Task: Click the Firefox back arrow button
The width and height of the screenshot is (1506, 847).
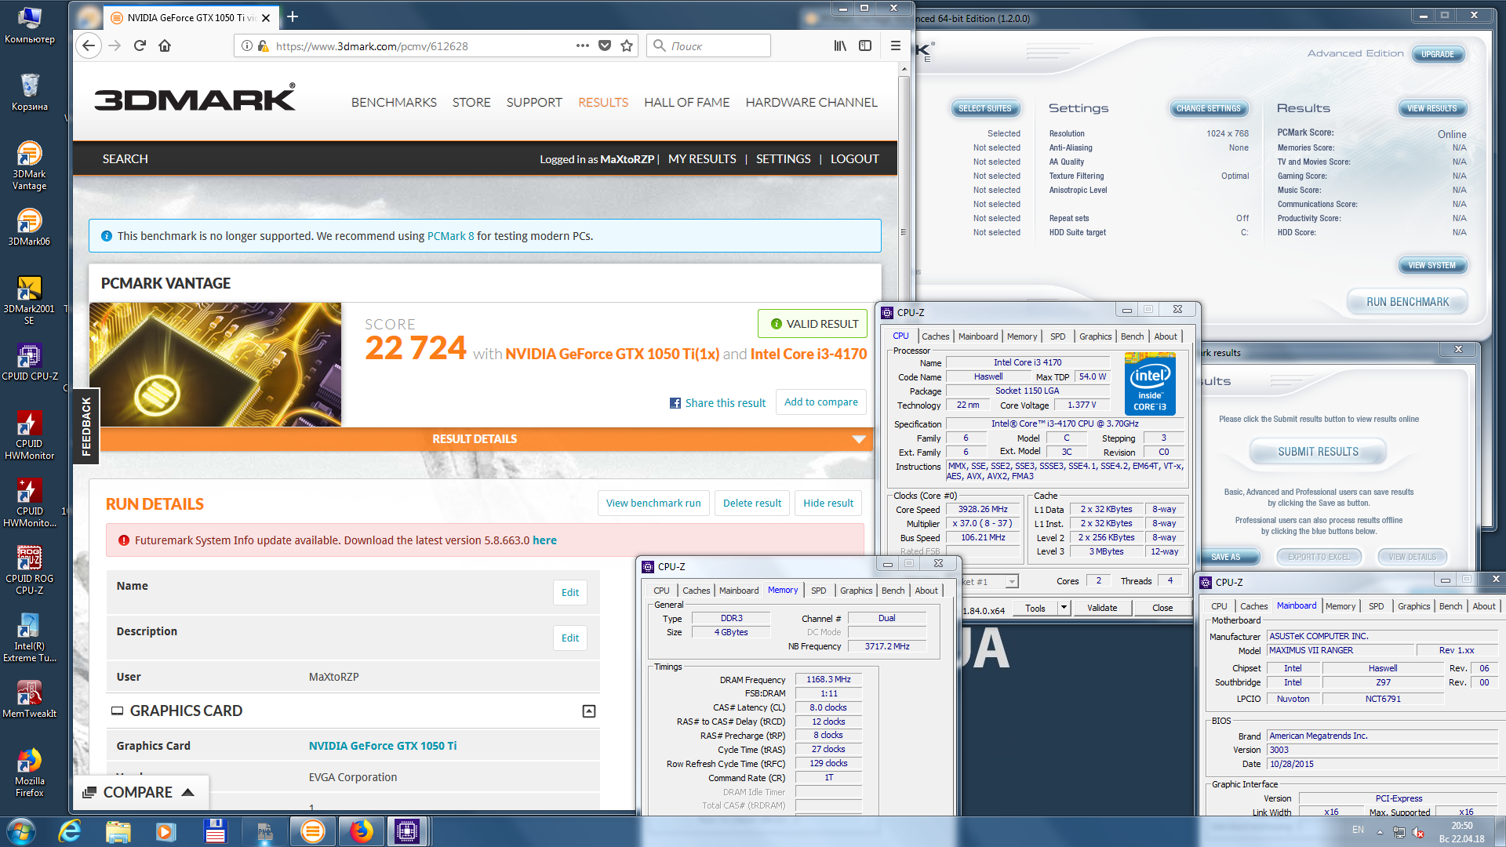Action: (x=89, y=45)
